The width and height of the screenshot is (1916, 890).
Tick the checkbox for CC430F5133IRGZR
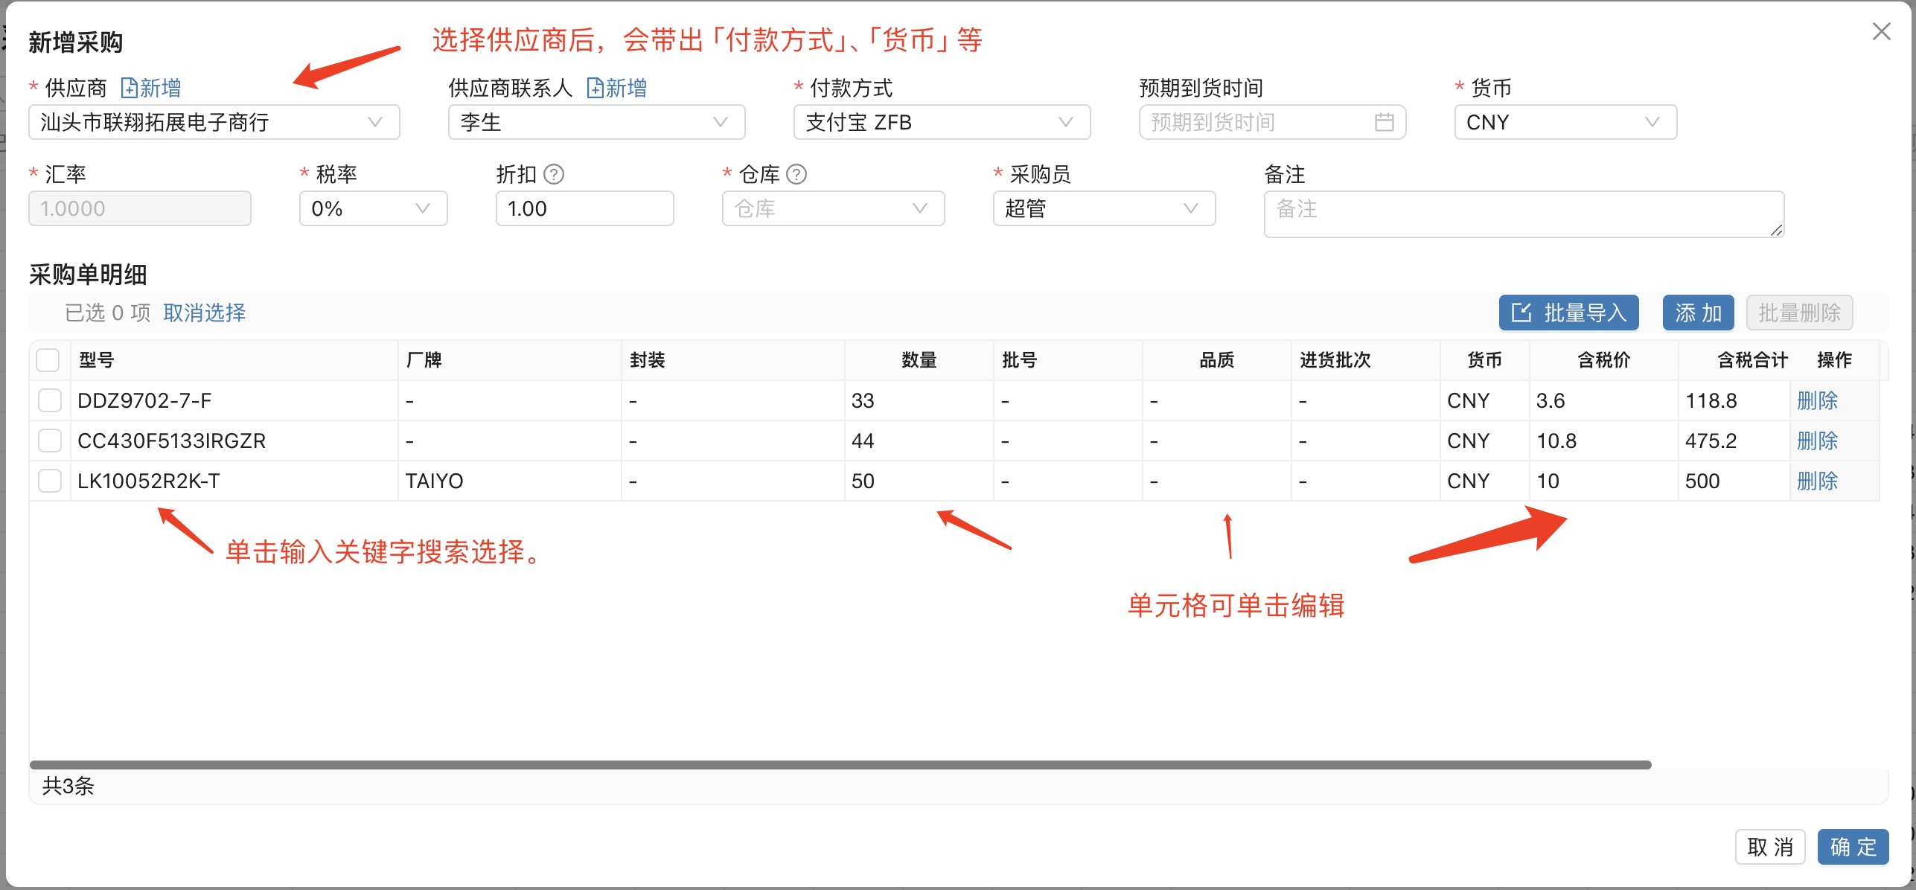(50, 441)
